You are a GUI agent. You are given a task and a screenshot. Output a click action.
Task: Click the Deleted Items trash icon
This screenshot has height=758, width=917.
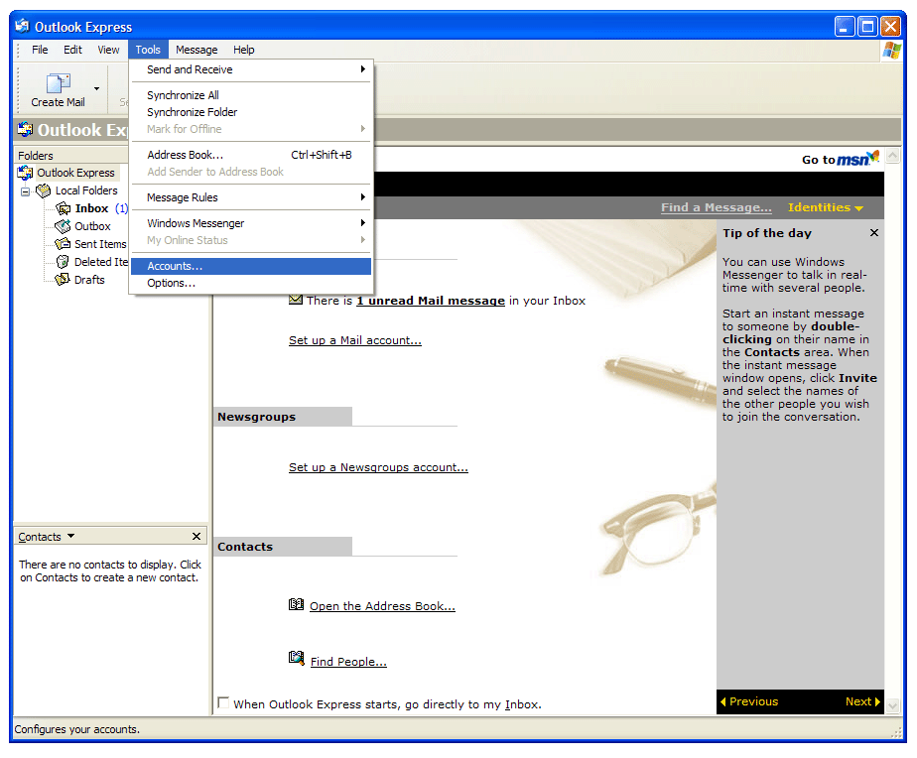pos(63,262)
